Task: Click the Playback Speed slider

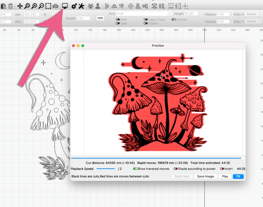Action: pyautogui.click(x=106, y=169)
